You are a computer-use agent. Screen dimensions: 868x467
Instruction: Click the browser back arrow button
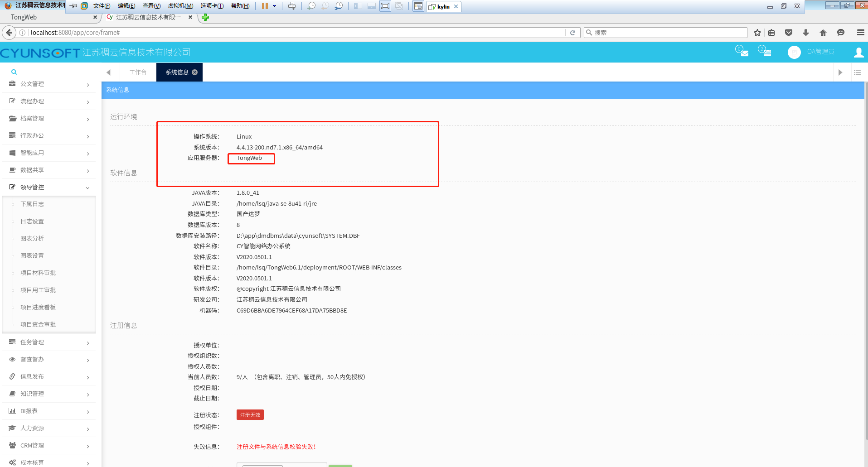[x=9, y=33]
